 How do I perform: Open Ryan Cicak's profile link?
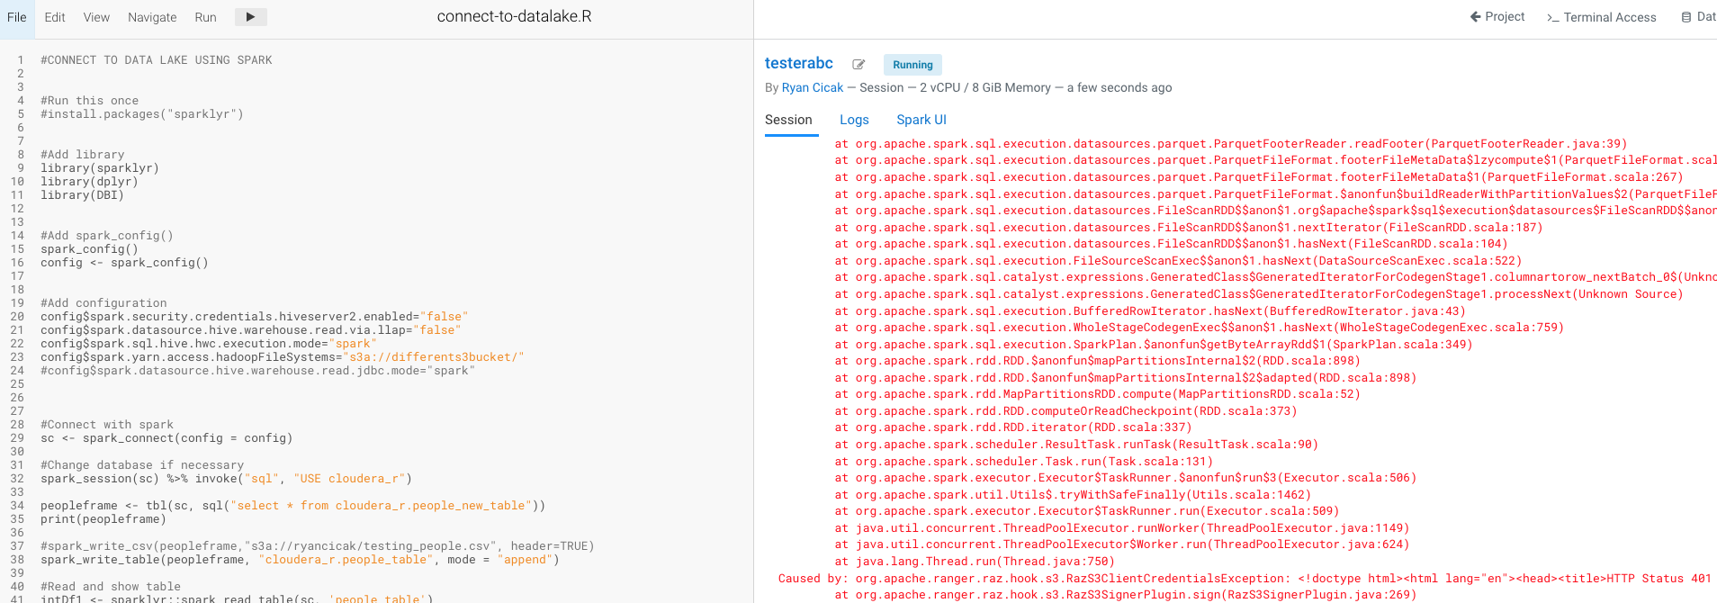pos(813,88)
